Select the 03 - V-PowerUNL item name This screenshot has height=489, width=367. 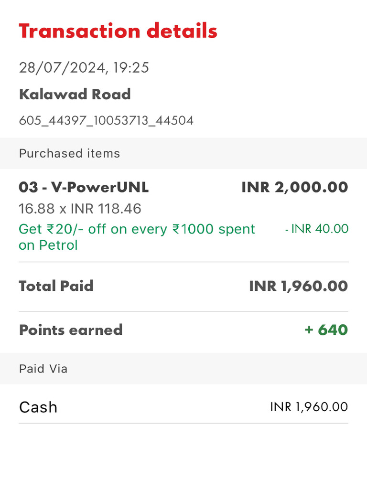click(84, 187)
